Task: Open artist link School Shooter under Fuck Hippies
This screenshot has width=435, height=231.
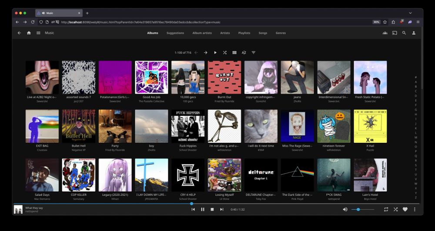Action: (x=187, y=150)
